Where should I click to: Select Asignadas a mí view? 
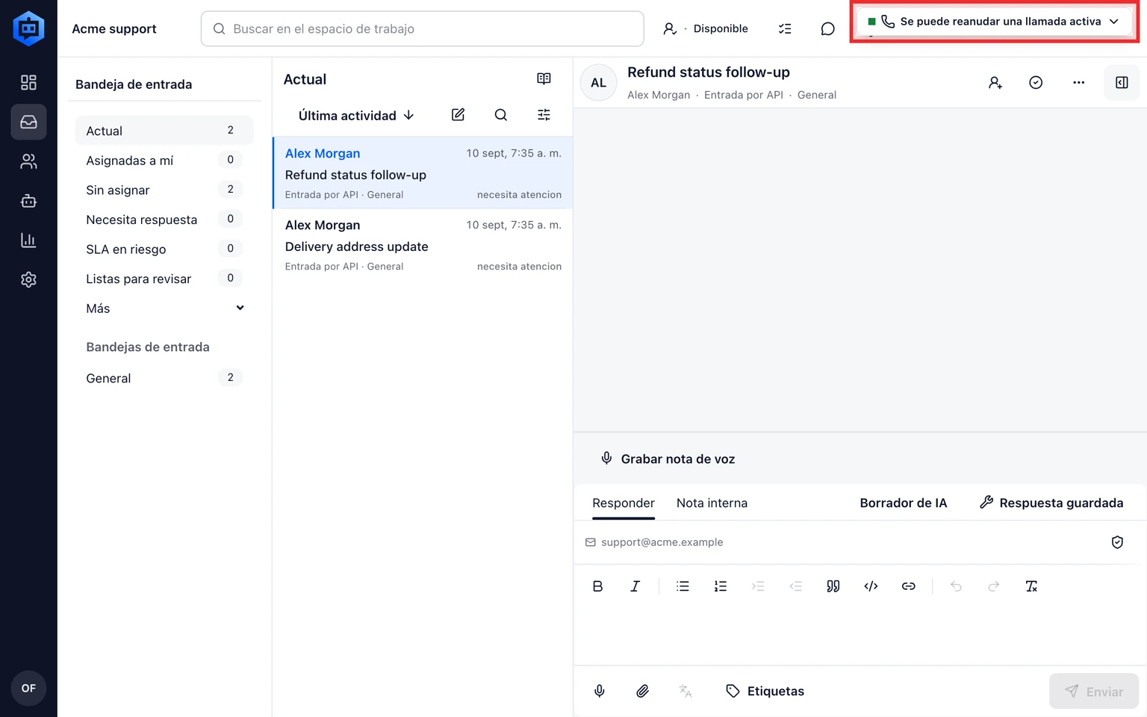point(164,160)
